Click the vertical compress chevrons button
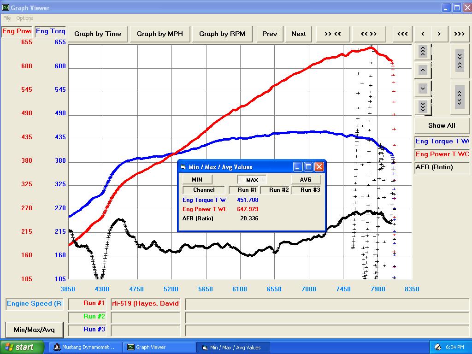Viewport: 472px width, 354px height. 459,60
